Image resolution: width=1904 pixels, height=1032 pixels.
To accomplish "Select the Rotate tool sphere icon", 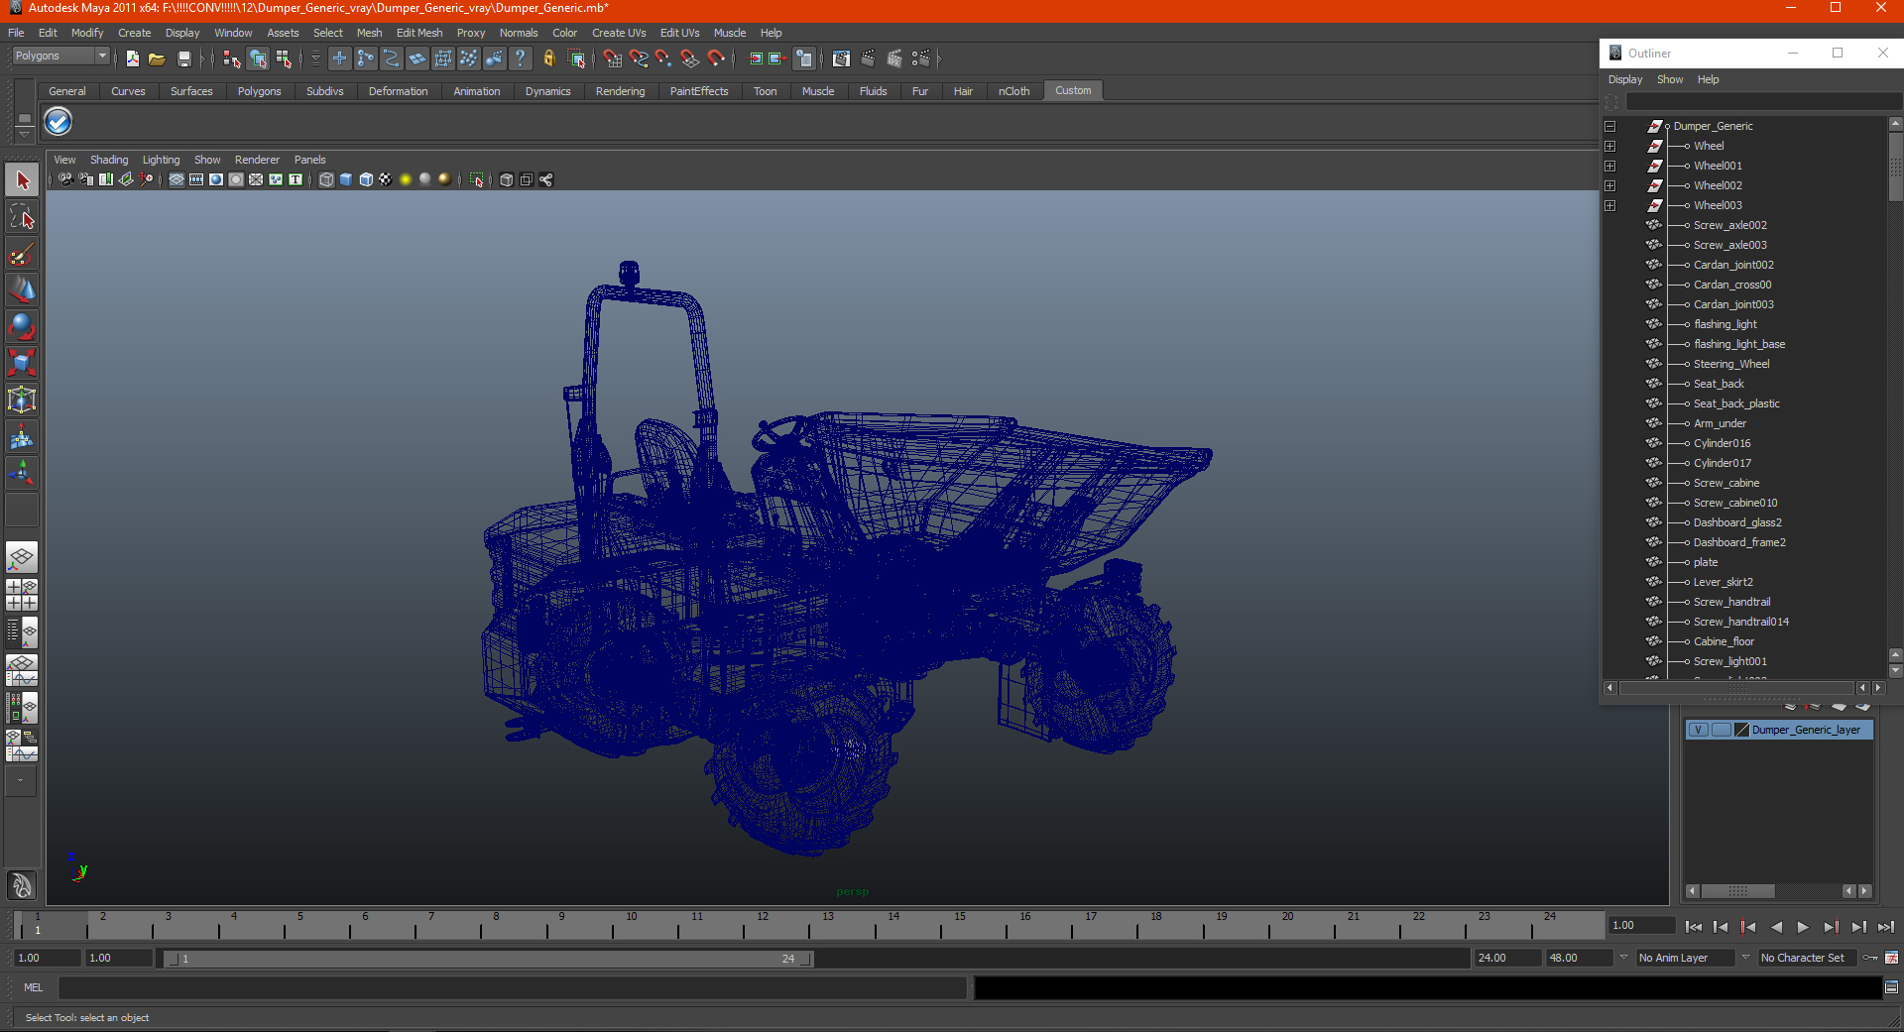I will pos(22,327).
